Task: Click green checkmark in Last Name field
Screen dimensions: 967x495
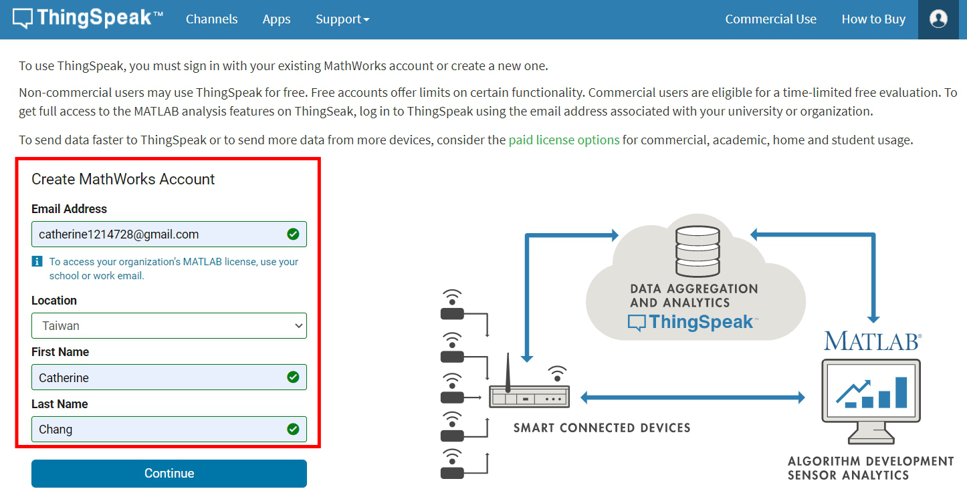Action: 293,429
